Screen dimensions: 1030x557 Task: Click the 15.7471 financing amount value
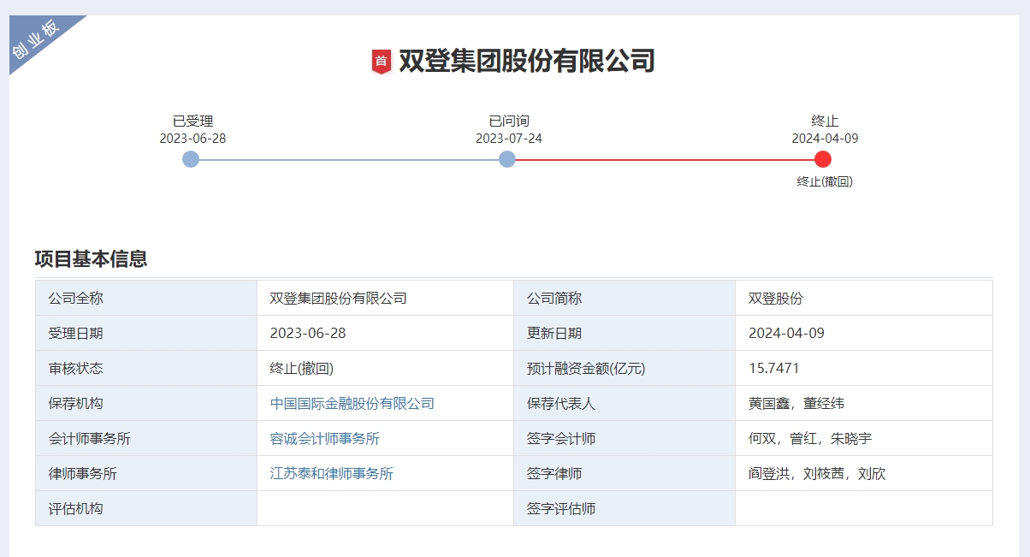[864, 369]
